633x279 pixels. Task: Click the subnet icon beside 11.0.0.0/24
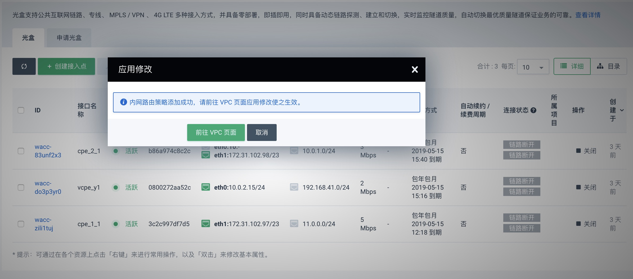click(x=294, y=224)
